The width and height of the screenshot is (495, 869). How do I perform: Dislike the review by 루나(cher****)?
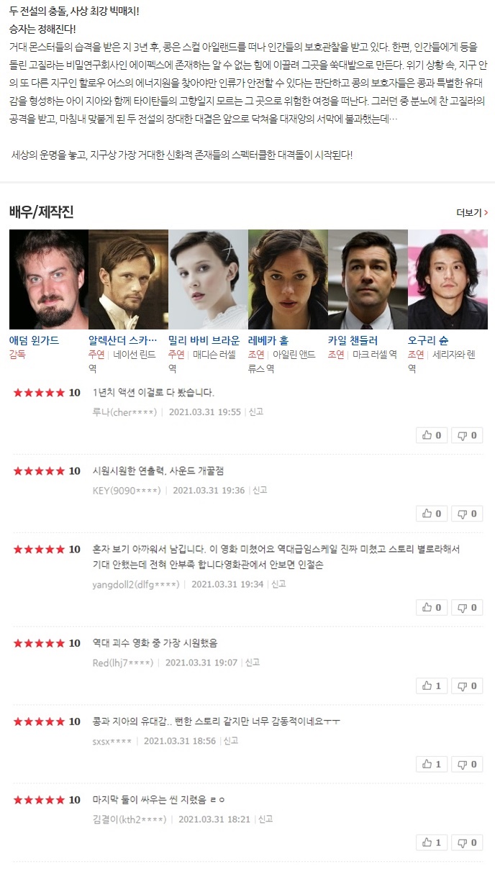(x=467, y=435)
